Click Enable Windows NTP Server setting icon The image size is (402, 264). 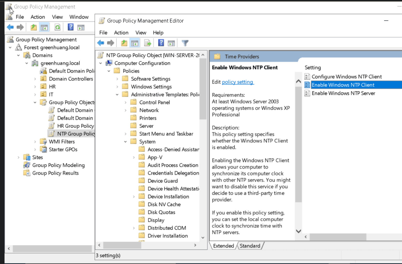307,93
